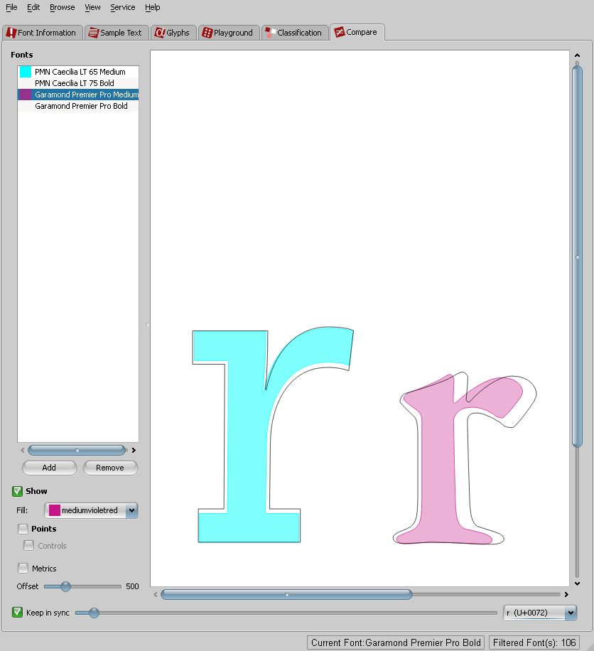
Task: Select Garamond Premier Pro Bold in list
Action: pos(81,106)
